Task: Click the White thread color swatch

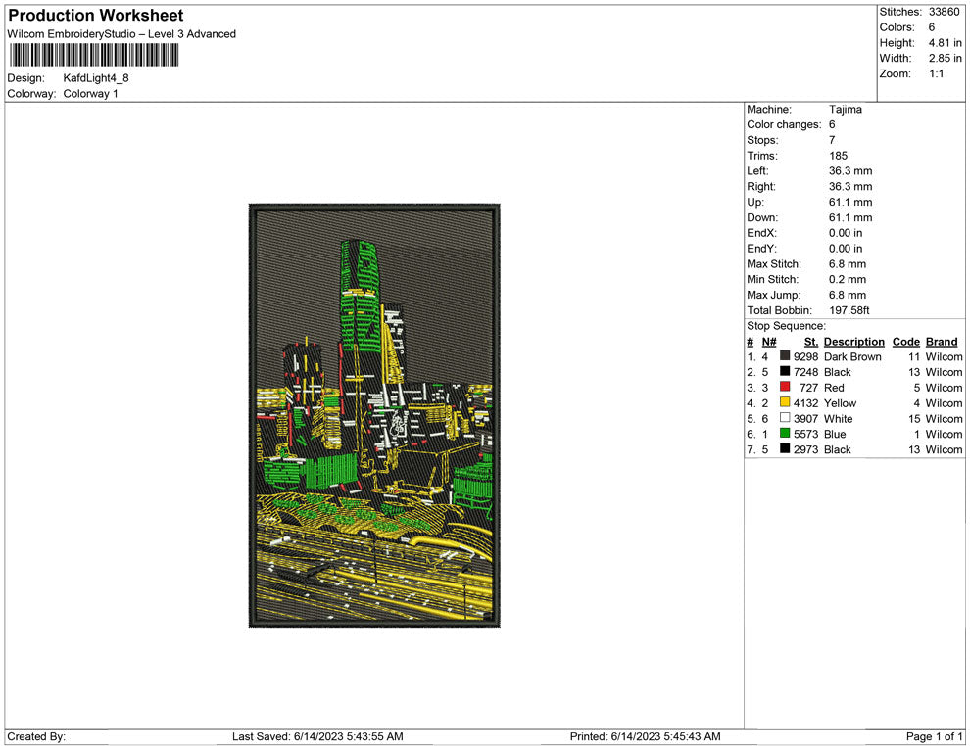Action: (x=785, y=418)
